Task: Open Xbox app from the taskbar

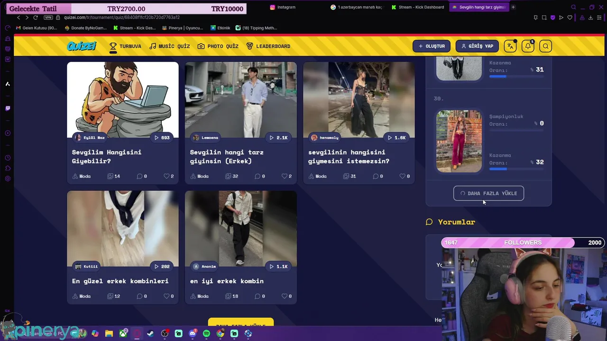Action: [123, 333]
